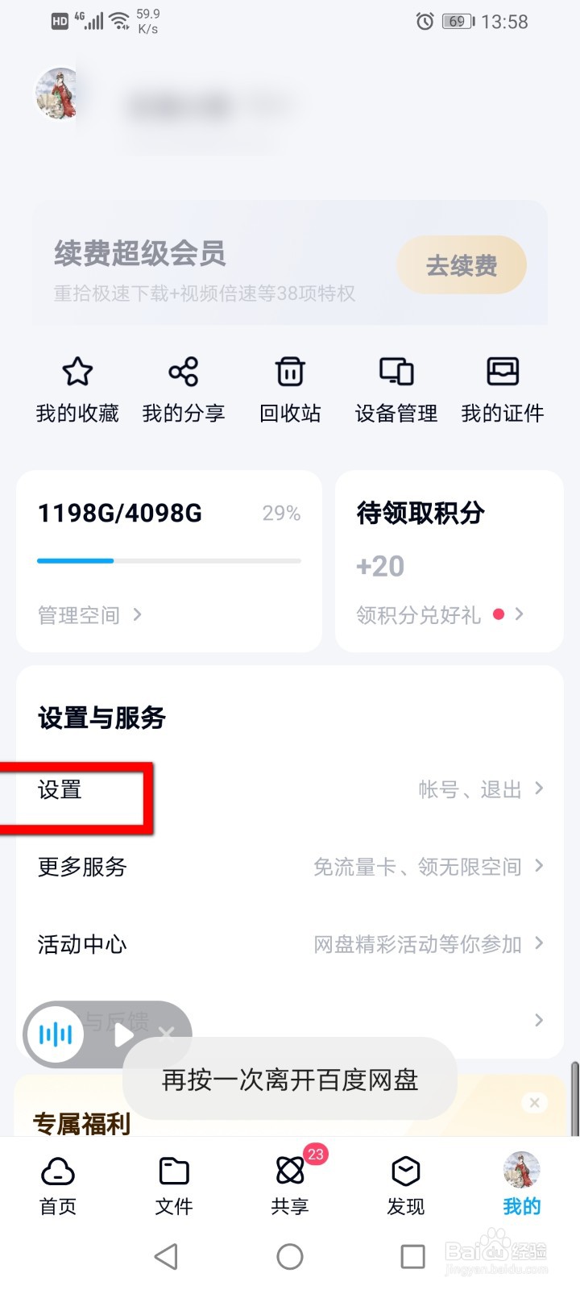The width and height of the screenshot is (580, 1290).
Task: Open 我的收藏 star icon
Action: click(x=77, y=372)
